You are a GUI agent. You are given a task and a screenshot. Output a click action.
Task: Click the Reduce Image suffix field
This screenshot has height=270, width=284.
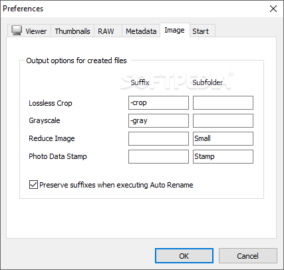pyautogui.click(x=158, y=138)
